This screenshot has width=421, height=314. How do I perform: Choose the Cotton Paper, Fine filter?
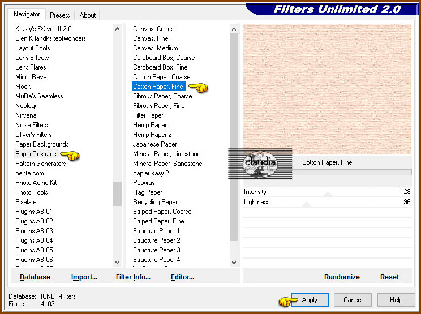[x=158, y=87]
